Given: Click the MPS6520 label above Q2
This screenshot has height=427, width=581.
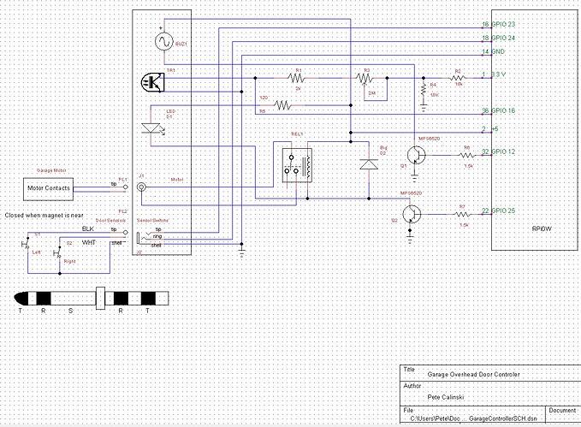Looking at the screenshot, I should pyautogui.click(x=411, y=193).
